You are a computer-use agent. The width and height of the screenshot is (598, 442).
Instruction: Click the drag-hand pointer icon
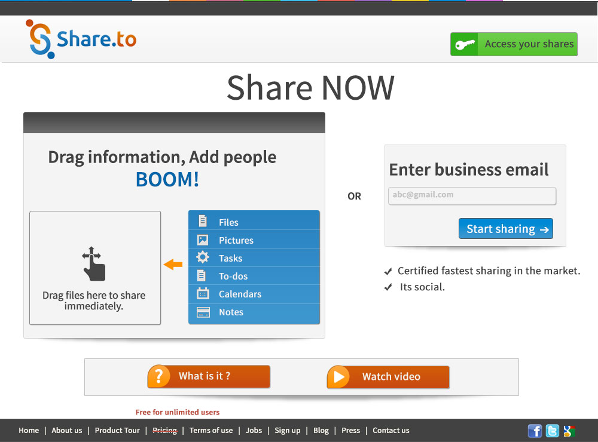(94, 263)
